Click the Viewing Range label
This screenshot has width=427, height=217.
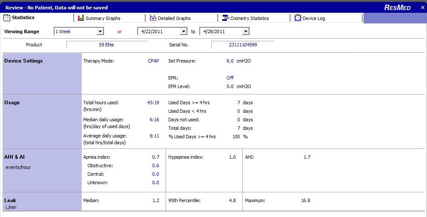(x=22, y=31)
